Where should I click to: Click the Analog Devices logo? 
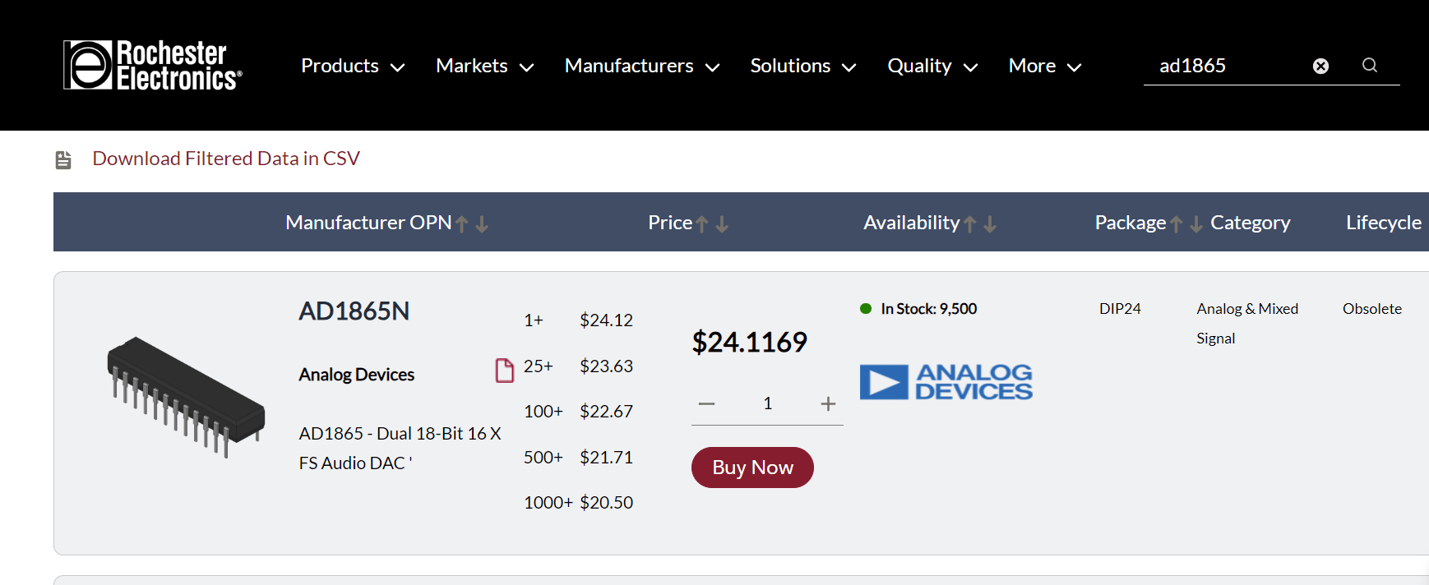pyautogui.click(x=946, y=382)
